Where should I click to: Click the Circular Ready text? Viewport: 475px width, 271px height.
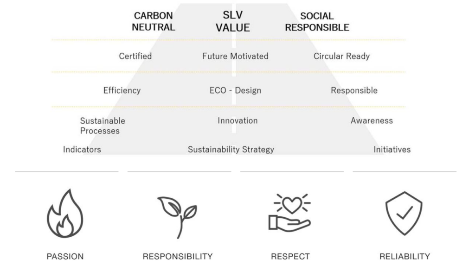click(x=342, y=56)
